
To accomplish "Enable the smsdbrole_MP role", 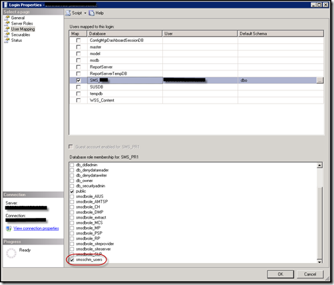I will 72,228.
